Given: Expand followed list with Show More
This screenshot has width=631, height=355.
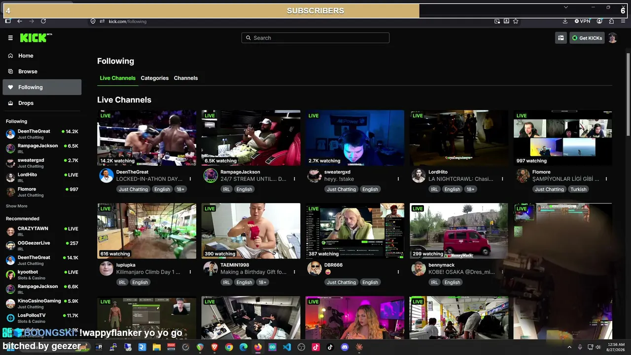Looking at the screenshot, I should point(17,206).
